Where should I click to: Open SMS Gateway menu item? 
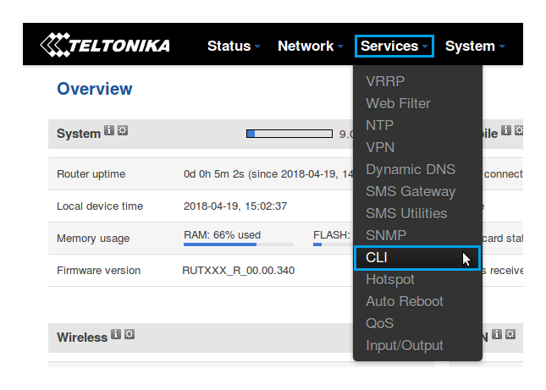coord(410,191)
